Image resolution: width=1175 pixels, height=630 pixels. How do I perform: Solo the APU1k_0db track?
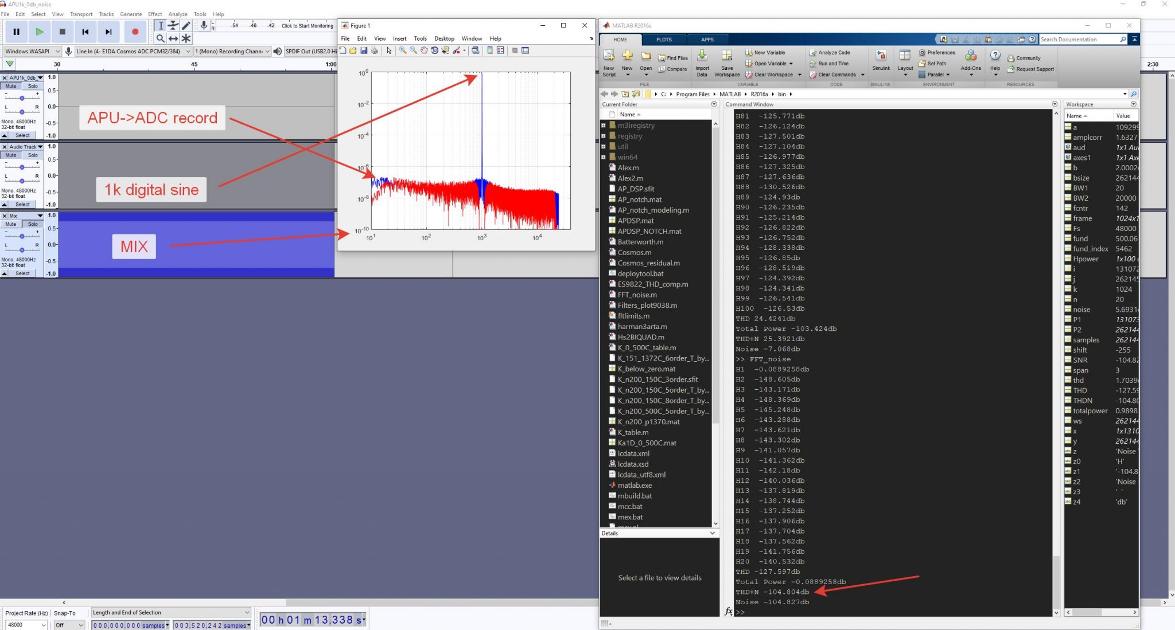(x=33, y=86)
